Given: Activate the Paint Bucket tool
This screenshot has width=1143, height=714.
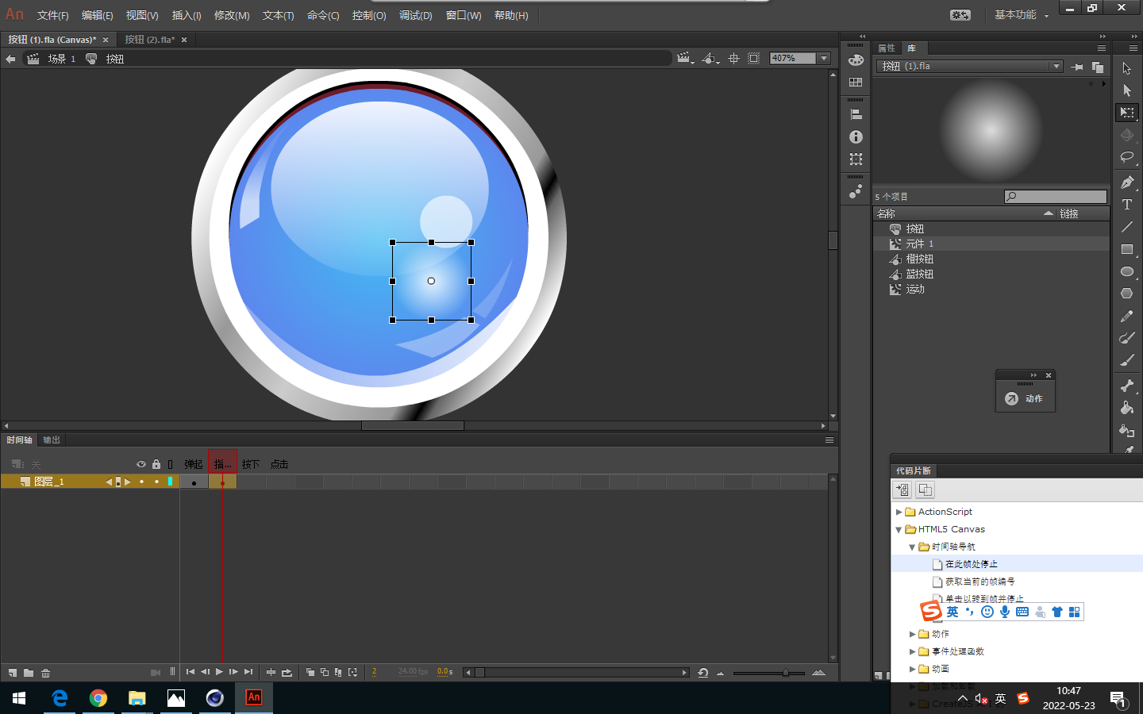Looking at the screenshot, I should pyautogui.click(x=1126, y=408).
